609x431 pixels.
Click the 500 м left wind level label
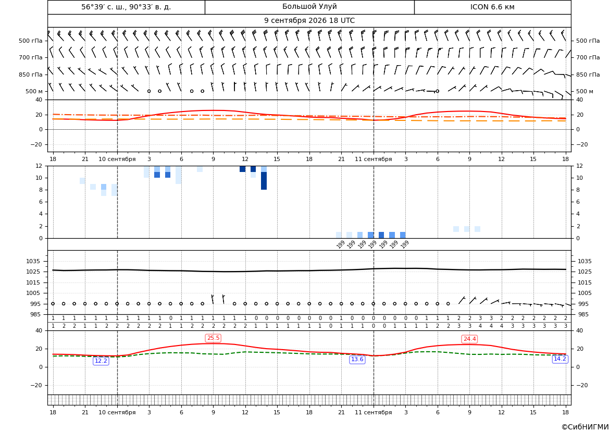click(x=34, y=91)
